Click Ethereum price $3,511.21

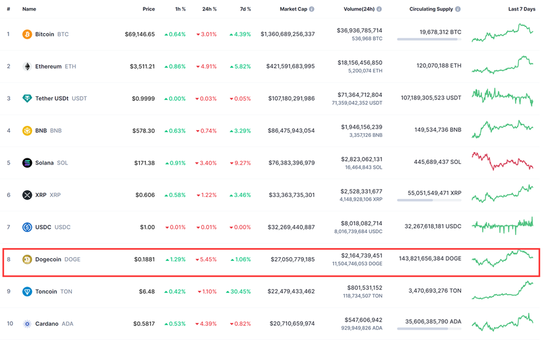point(142,66)
